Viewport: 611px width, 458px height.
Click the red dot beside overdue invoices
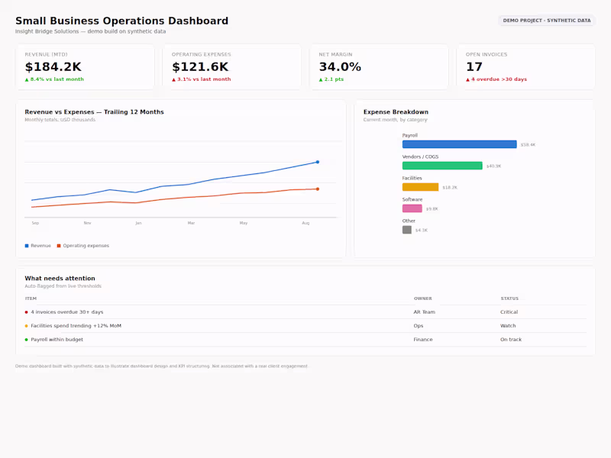[x=27, y=312]
